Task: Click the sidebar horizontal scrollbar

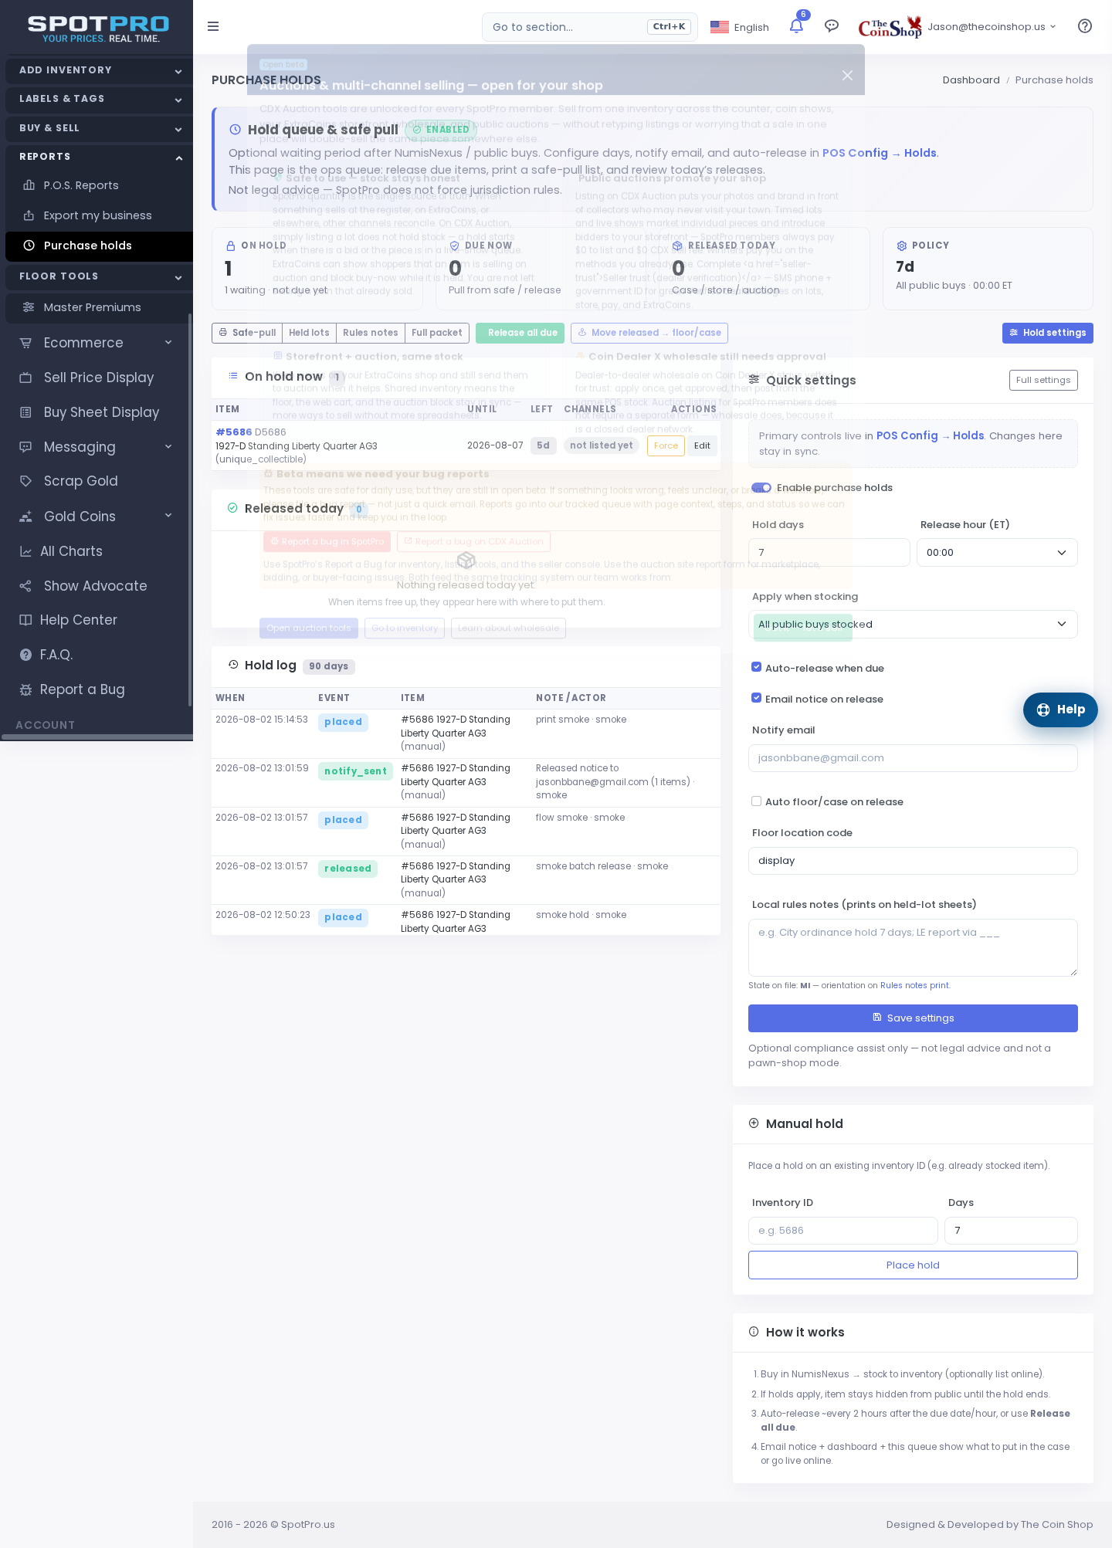Action: tap(97, 737)
